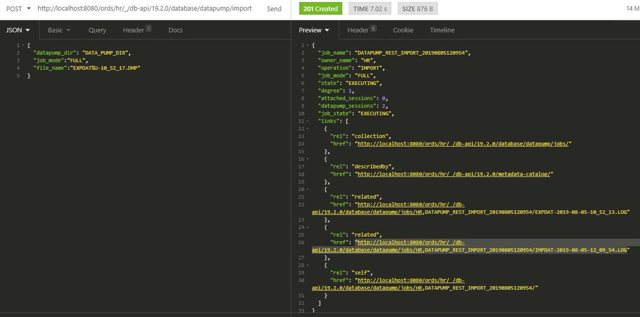Open the metadata-catalog href link
This screenshot has width=640, height=317.
tap(455, 175)
